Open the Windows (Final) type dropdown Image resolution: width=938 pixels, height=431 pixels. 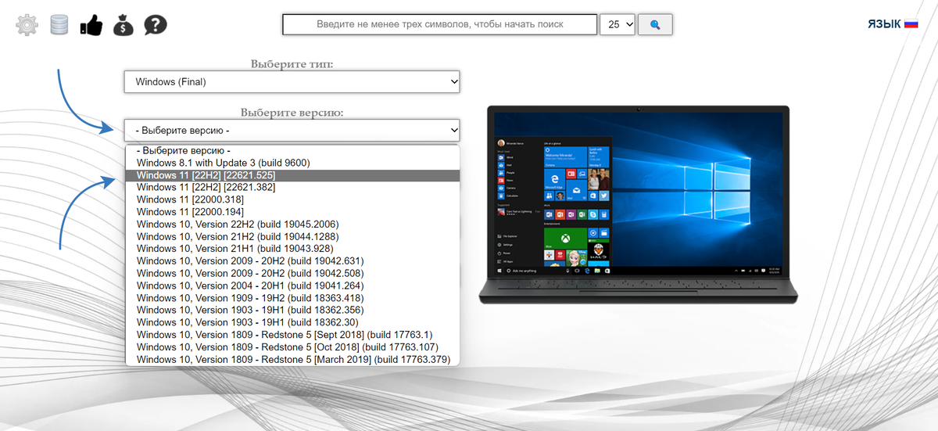[292, 81]
